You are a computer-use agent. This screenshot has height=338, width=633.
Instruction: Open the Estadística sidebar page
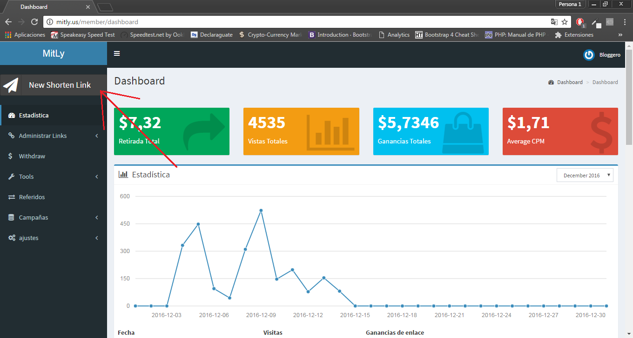click(x=54, y=115)
